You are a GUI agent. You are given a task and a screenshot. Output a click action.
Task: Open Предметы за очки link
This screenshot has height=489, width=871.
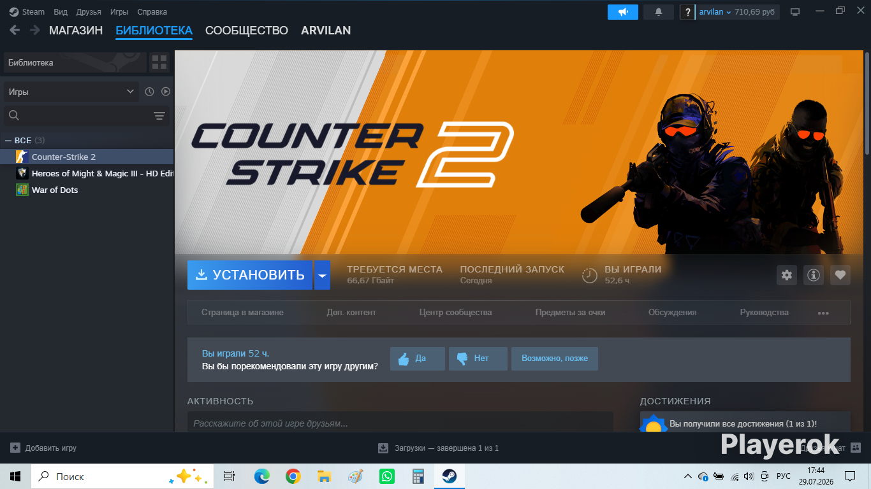pyautogui.click(x=570, y=313)
